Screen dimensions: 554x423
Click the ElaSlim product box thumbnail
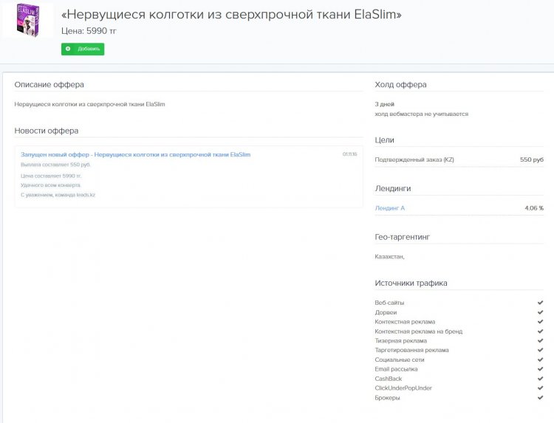point(28,20)
